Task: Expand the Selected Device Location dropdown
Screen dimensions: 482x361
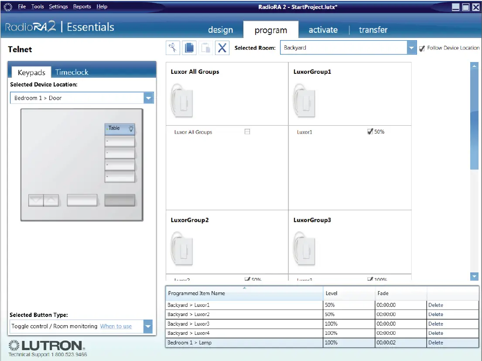Action: (x=149, y=98)
